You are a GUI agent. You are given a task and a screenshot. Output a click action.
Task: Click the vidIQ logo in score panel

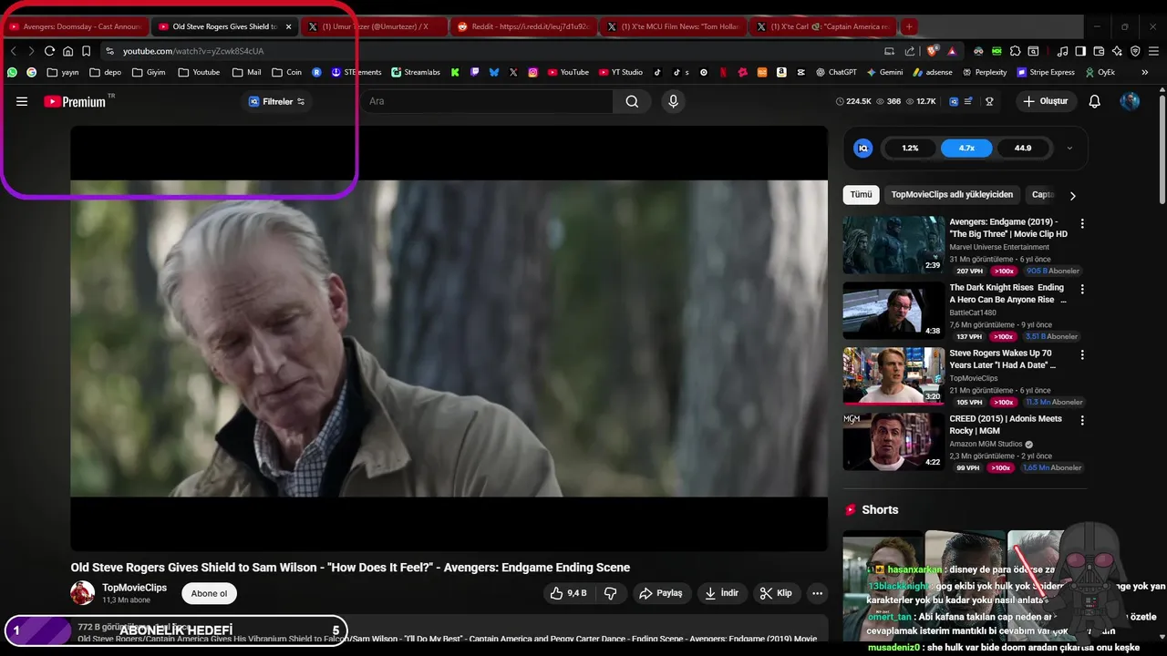(862, 148)
